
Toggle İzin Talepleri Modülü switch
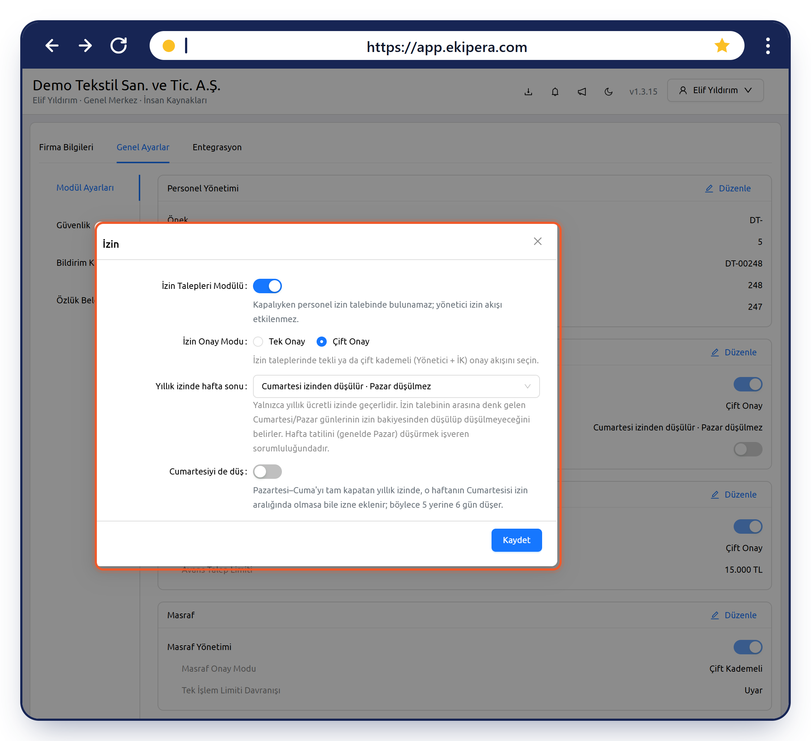267,286
